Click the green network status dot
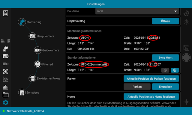 (4, 111)
